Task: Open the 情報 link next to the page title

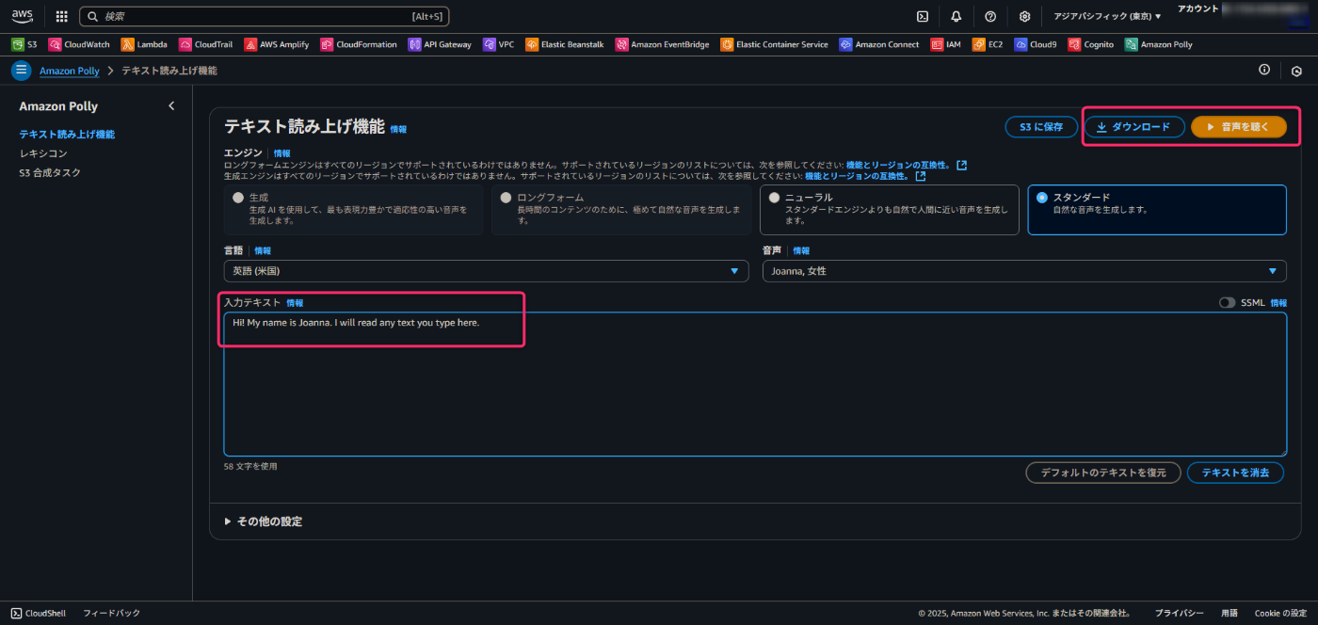Action: click(x=399, y=129)
